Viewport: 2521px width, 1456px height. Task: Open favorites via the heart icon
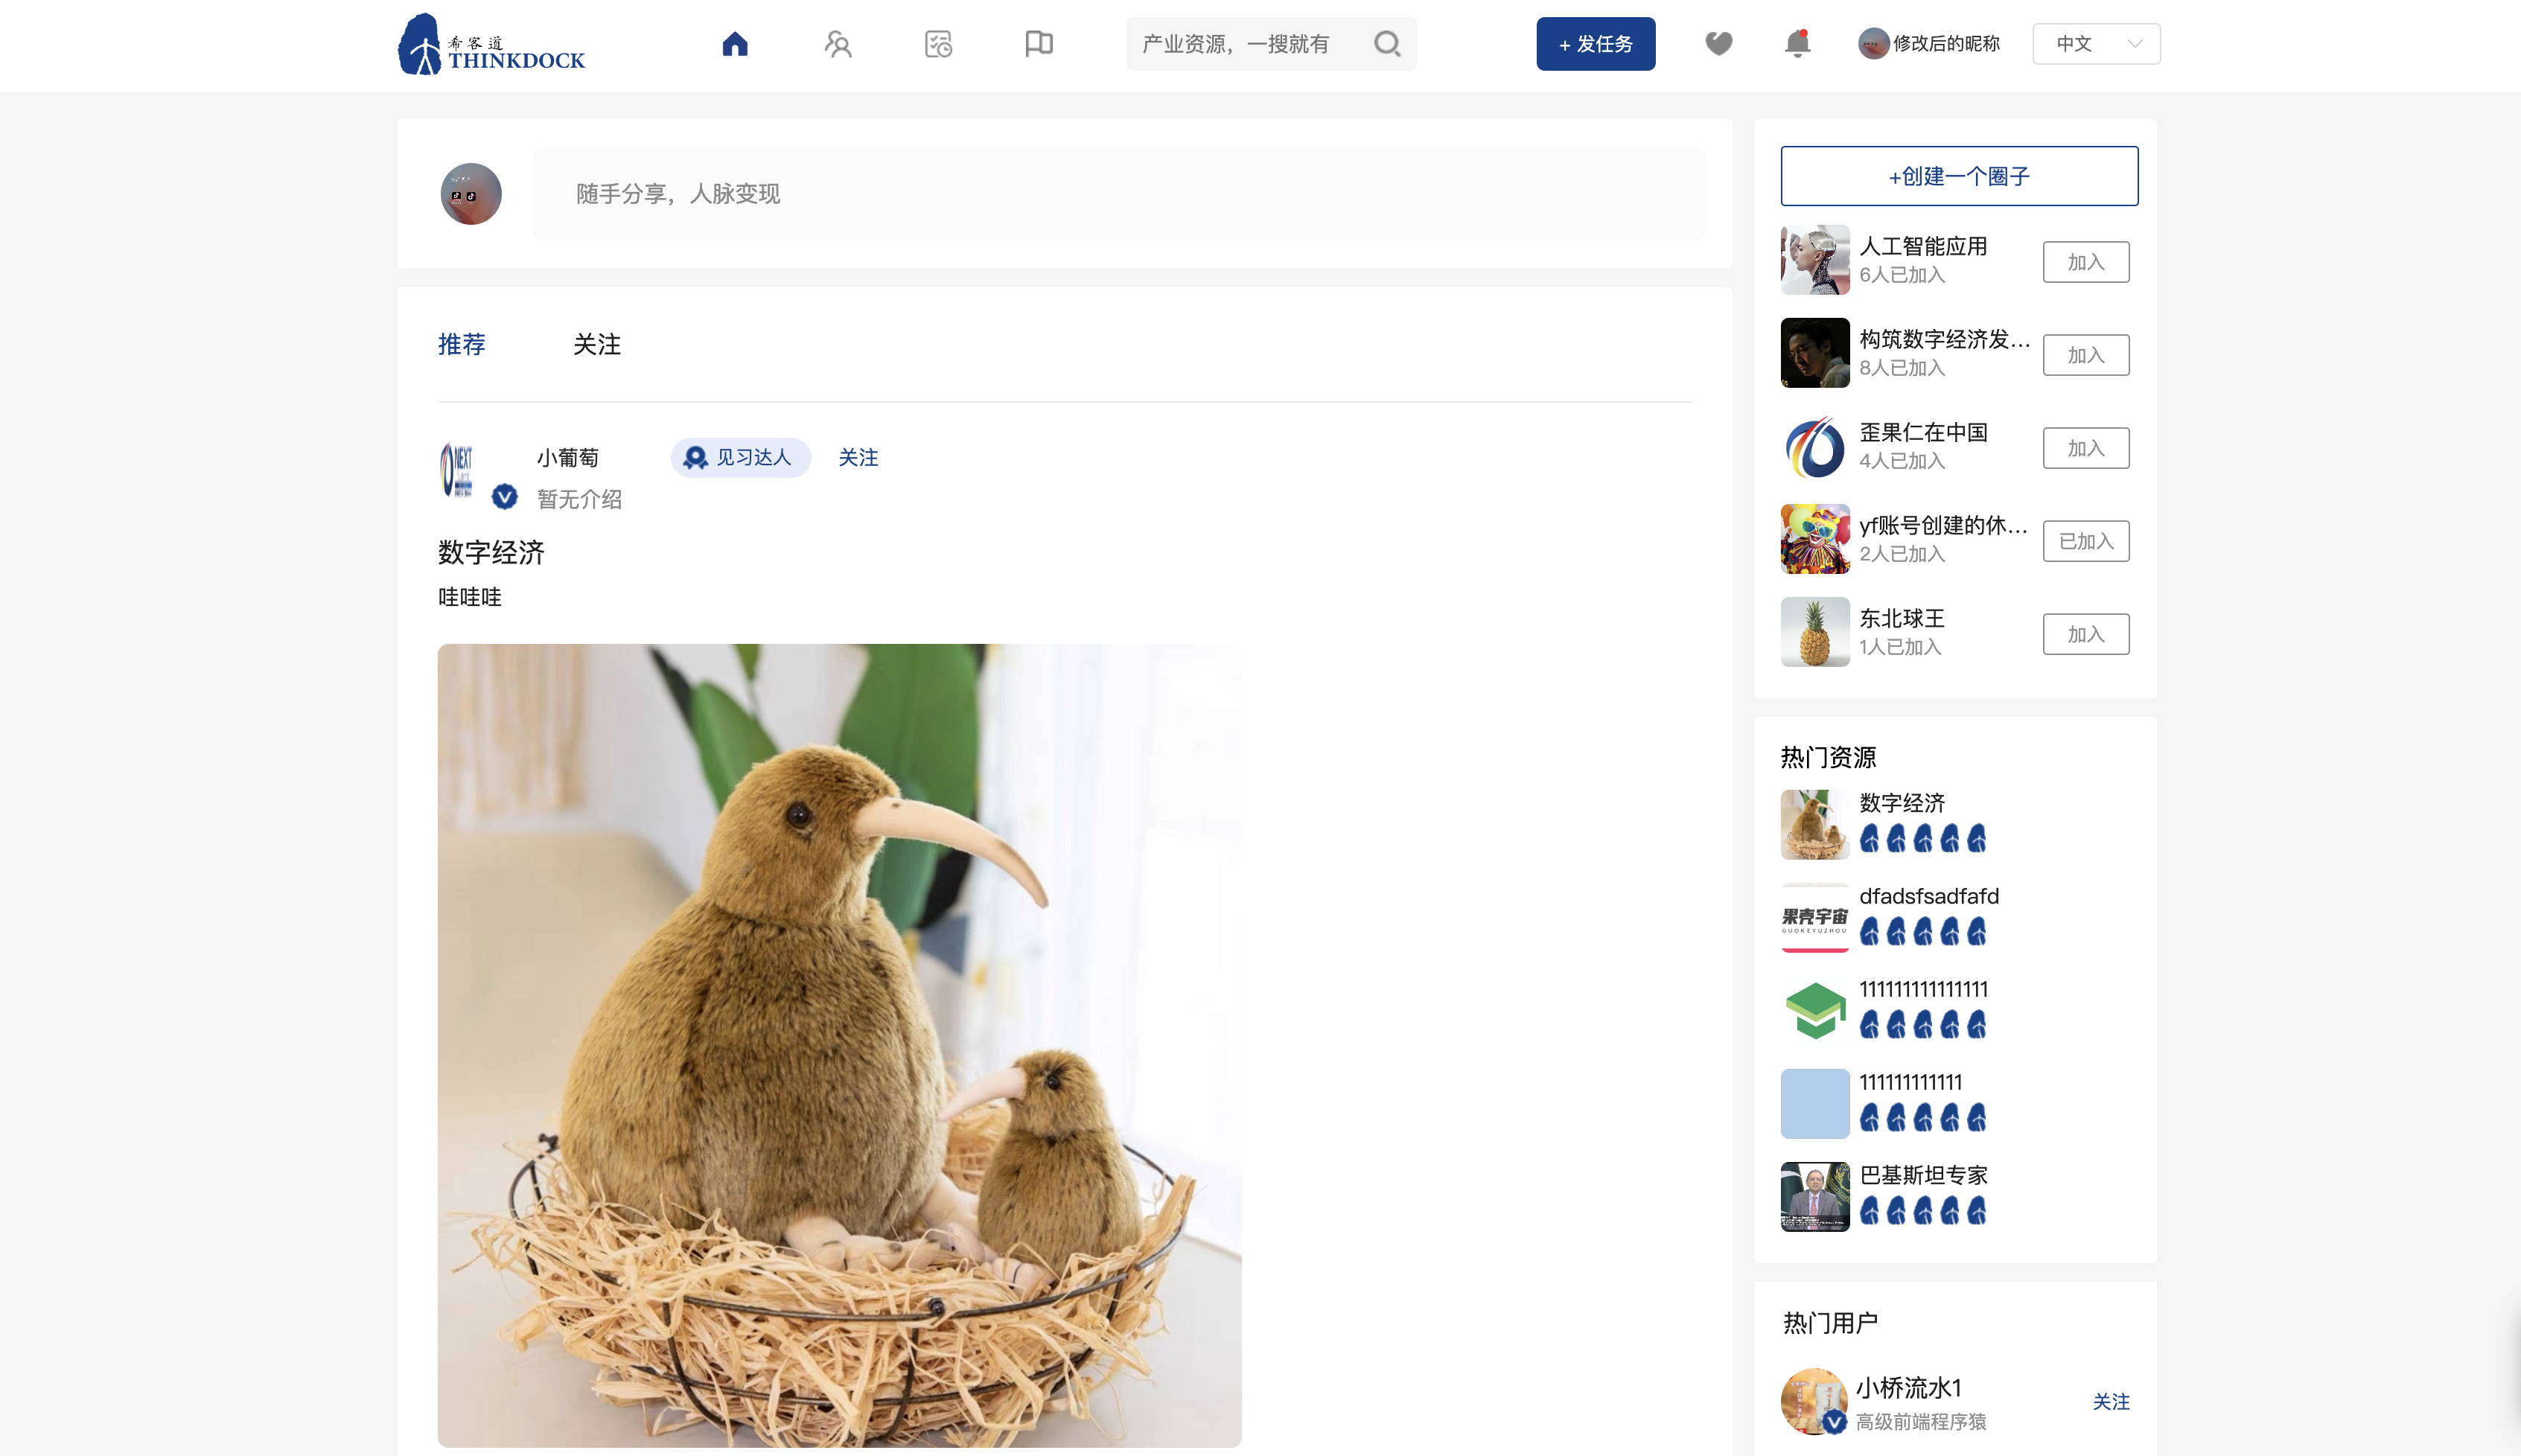click(x=1718, y=44)
